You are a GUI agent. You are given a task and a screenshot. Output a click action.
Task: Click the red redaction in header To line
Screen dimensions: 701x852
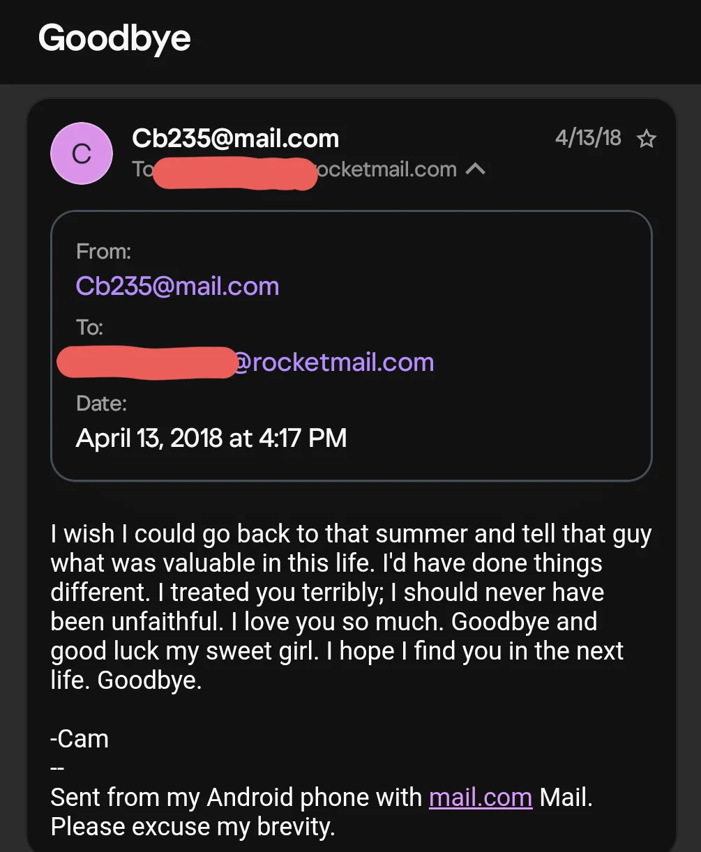pos(234,172)
